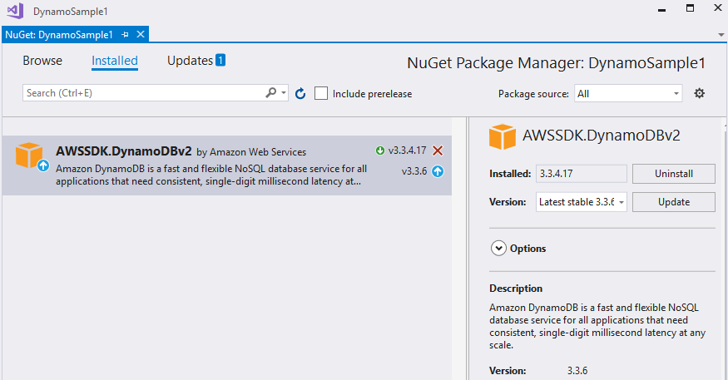Maximize the DynamoSample1 window
Screen dimensions: 728x380
coord(691,7)
